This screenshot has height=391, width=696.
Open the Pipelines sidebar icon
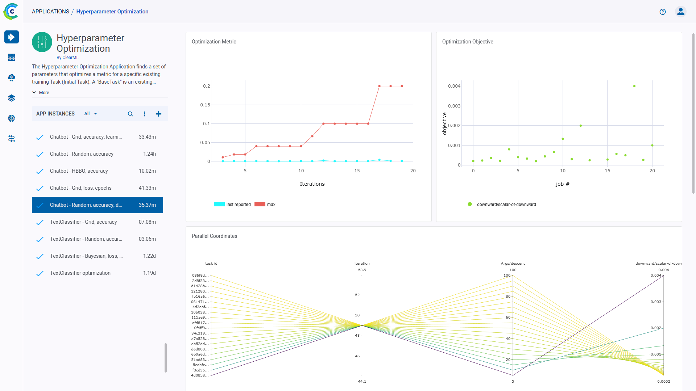(12, 138)
